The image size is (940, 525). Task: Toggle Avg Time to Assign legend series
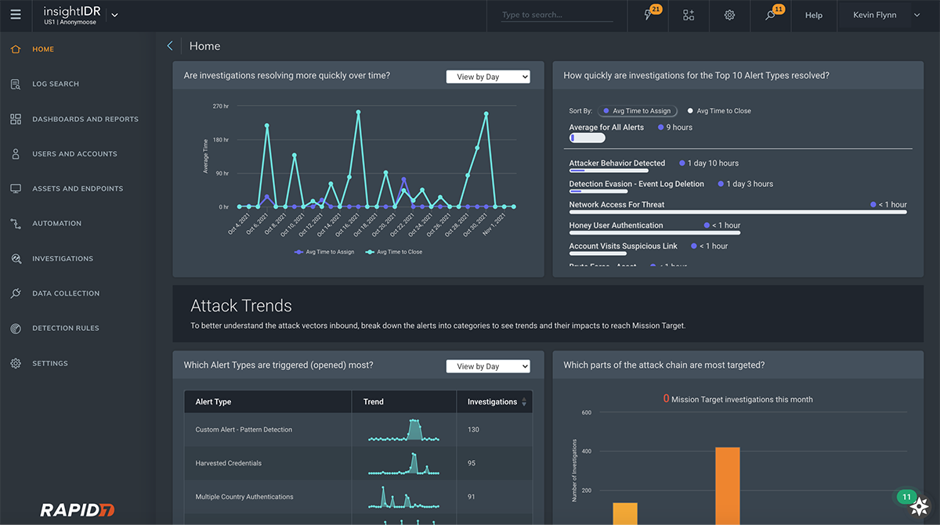[x=324, y=252]
